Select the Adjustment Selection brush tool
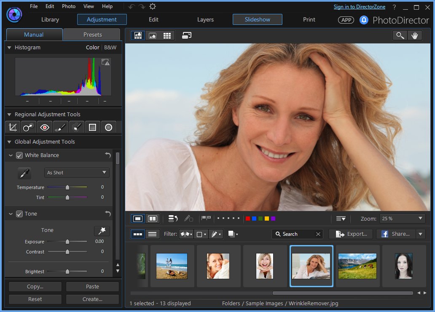This screenshot has height=312, width=435. (76, 128)
